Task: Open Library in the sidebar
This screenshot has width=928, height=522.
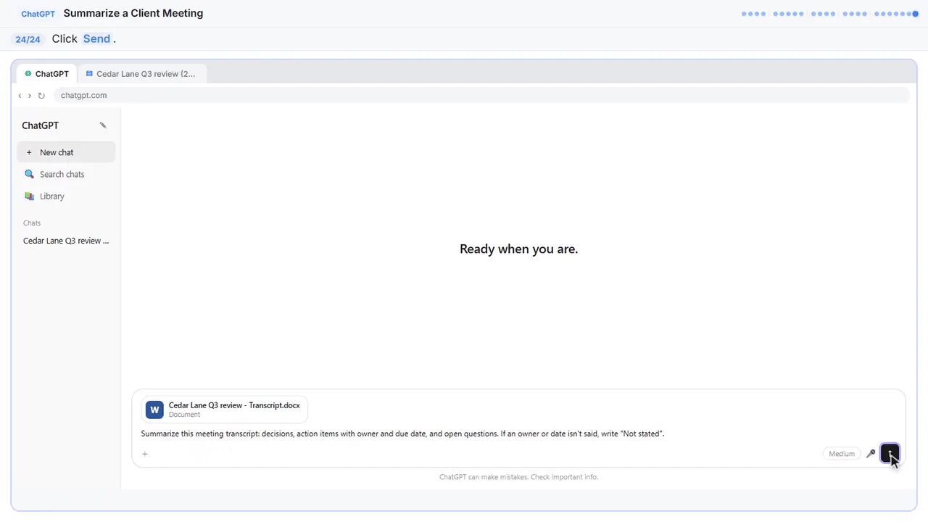Action: click(x=66, y=196)
